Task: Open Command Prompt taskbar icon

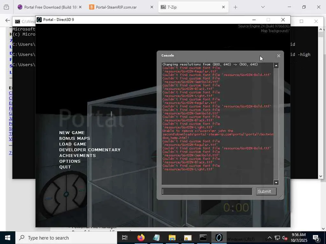Action: click(203, 238)
